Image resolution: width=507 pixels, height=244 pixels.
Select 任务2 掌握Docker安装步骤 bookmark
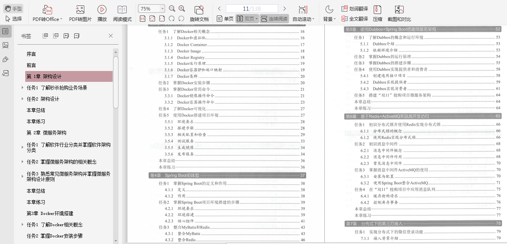[x=55, y=236]
